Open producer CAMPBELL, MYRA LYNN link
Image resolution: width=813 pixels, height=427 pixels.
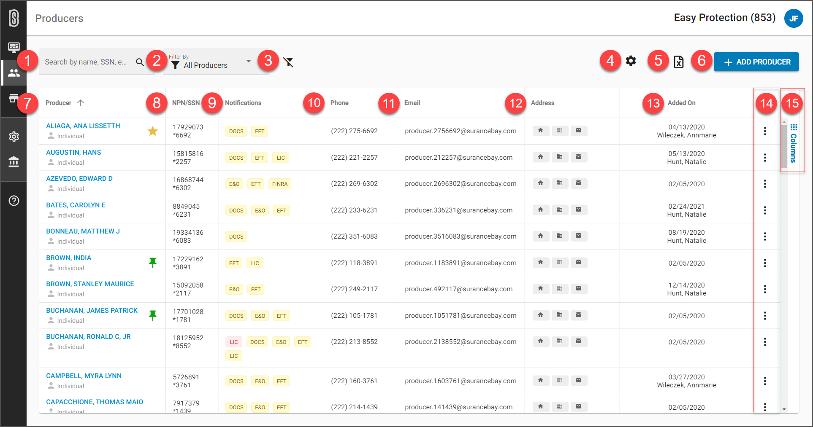84,376
